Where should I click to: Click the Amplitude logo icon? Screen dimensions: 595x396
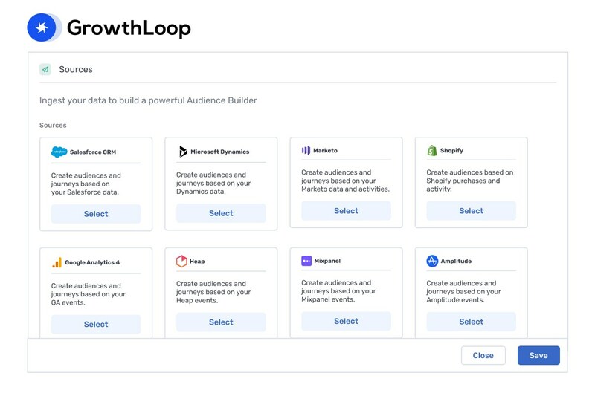pos(432,261)
